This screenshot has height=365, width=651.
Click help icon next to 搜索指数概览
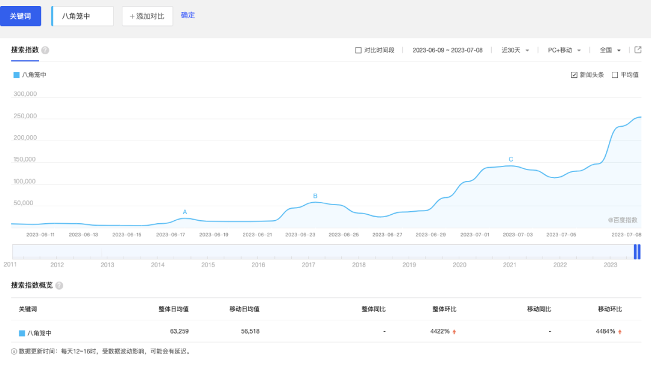coord(59,285)
